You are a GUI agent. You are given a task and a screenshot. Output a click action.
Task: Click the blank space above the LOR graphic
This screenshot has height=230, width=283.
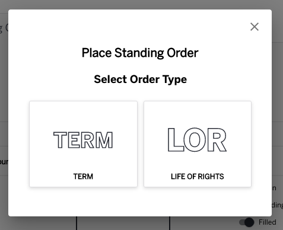tap(198, 114)
